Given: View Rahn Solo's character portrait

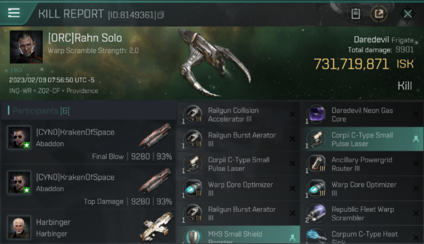Looking at the screenshot, I should coord(26,47).
